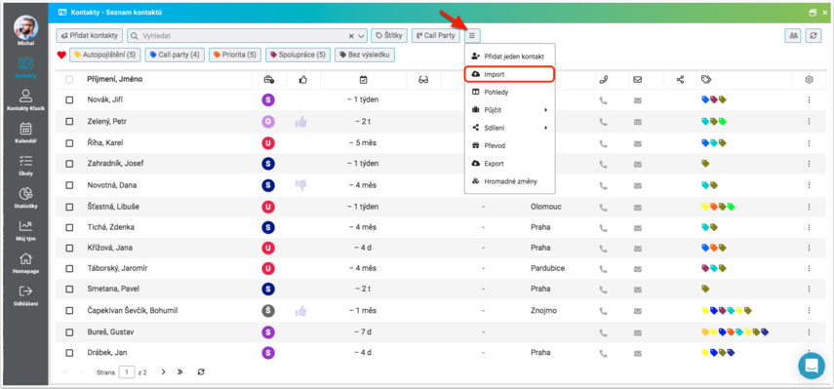Go to next page arrow
This screenshot has width=834, height=389.
tap(163, 372)
